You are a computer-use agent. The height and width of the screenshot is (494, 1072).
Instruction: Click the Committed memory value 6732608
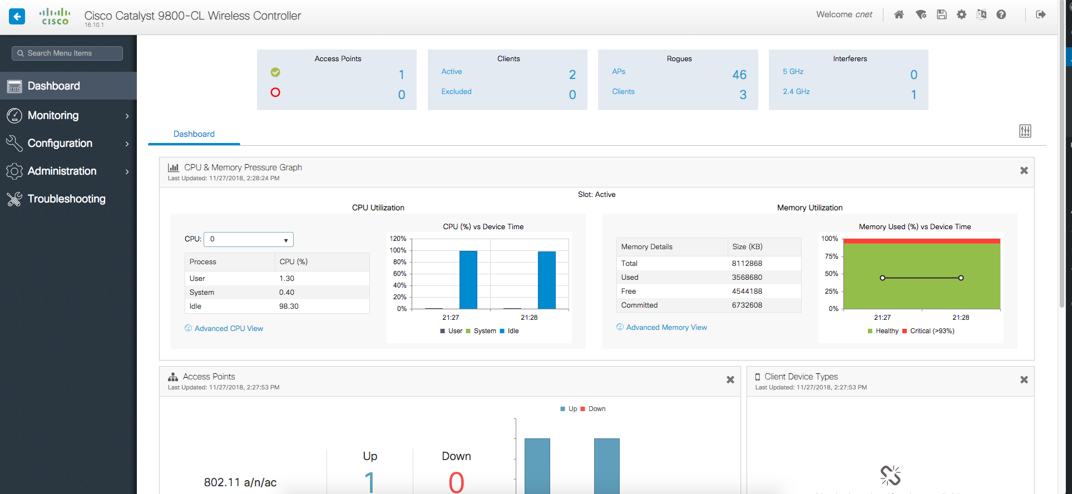(747, 305)
